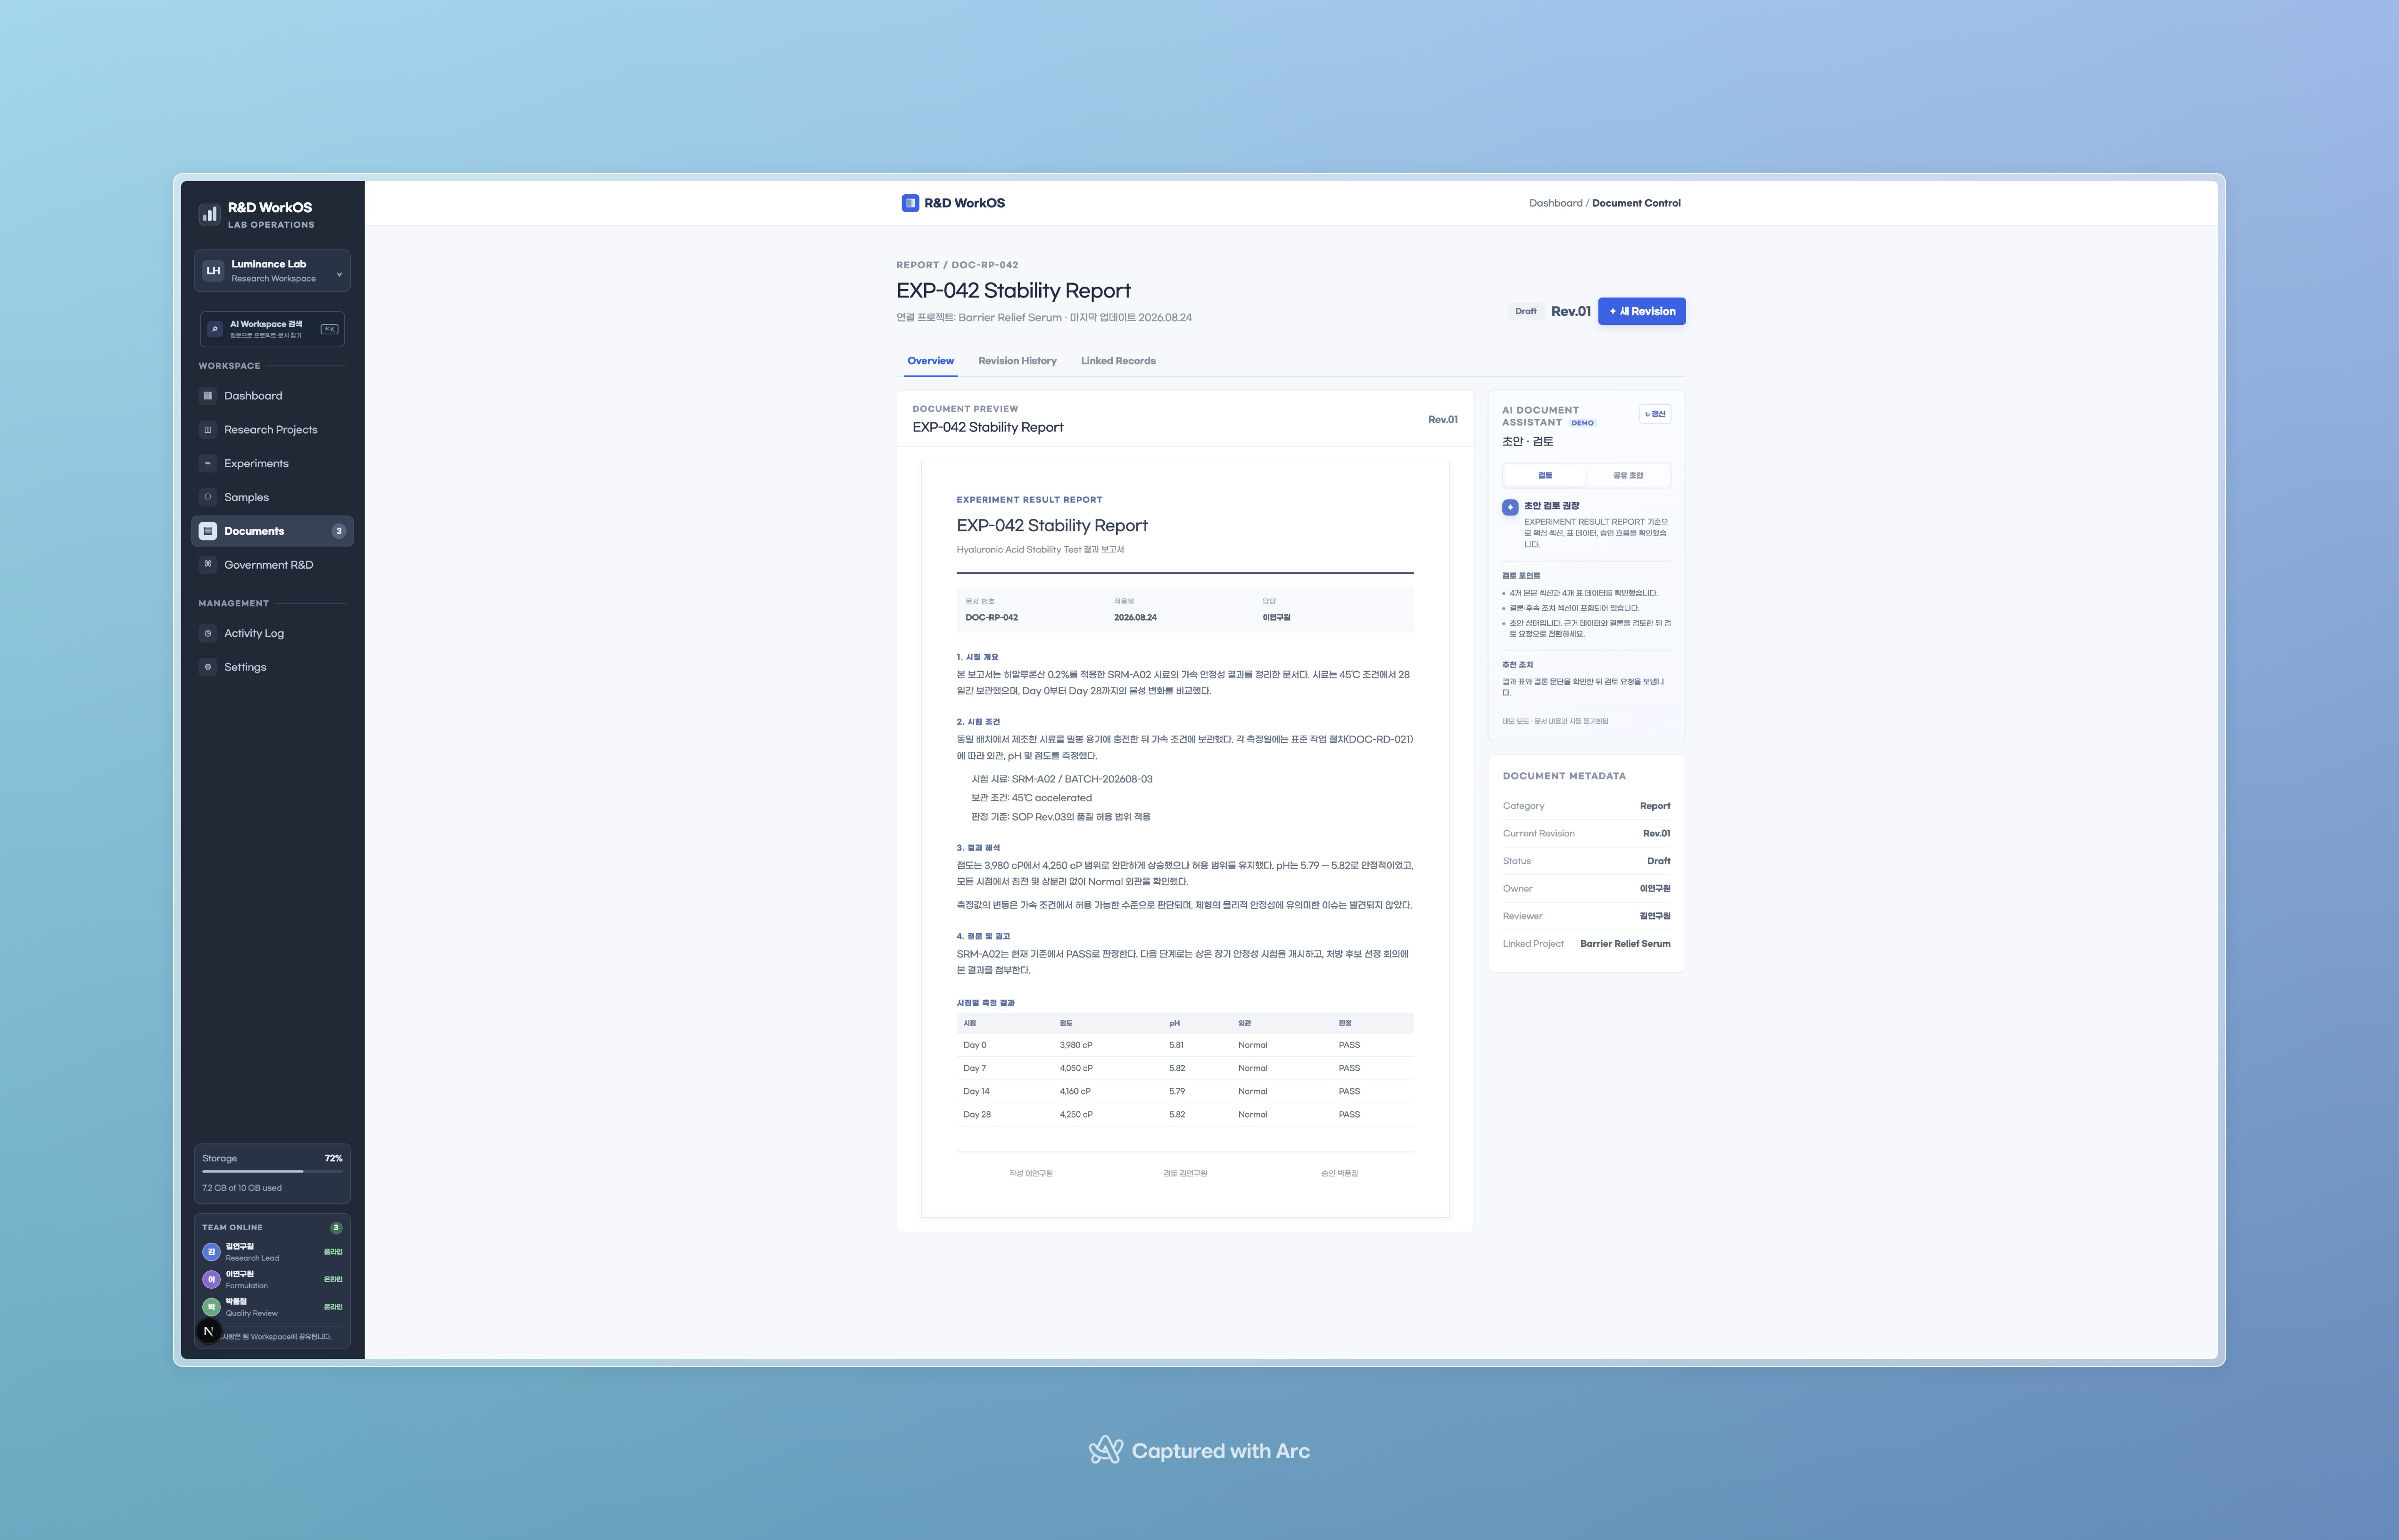Click the R&D WorkOS bar-chart logo in sidebar
This screenshot has width=2399, height=1540.
209,214
